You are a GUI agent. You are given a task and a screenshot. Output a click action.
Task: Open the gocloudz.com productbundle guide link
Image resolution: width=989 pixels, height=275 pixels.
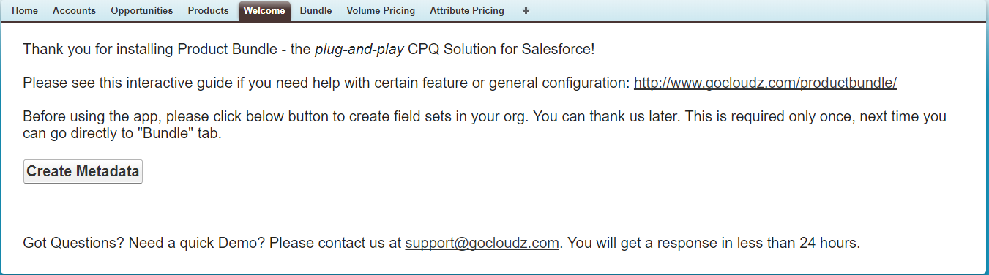[x=765, y=83]
